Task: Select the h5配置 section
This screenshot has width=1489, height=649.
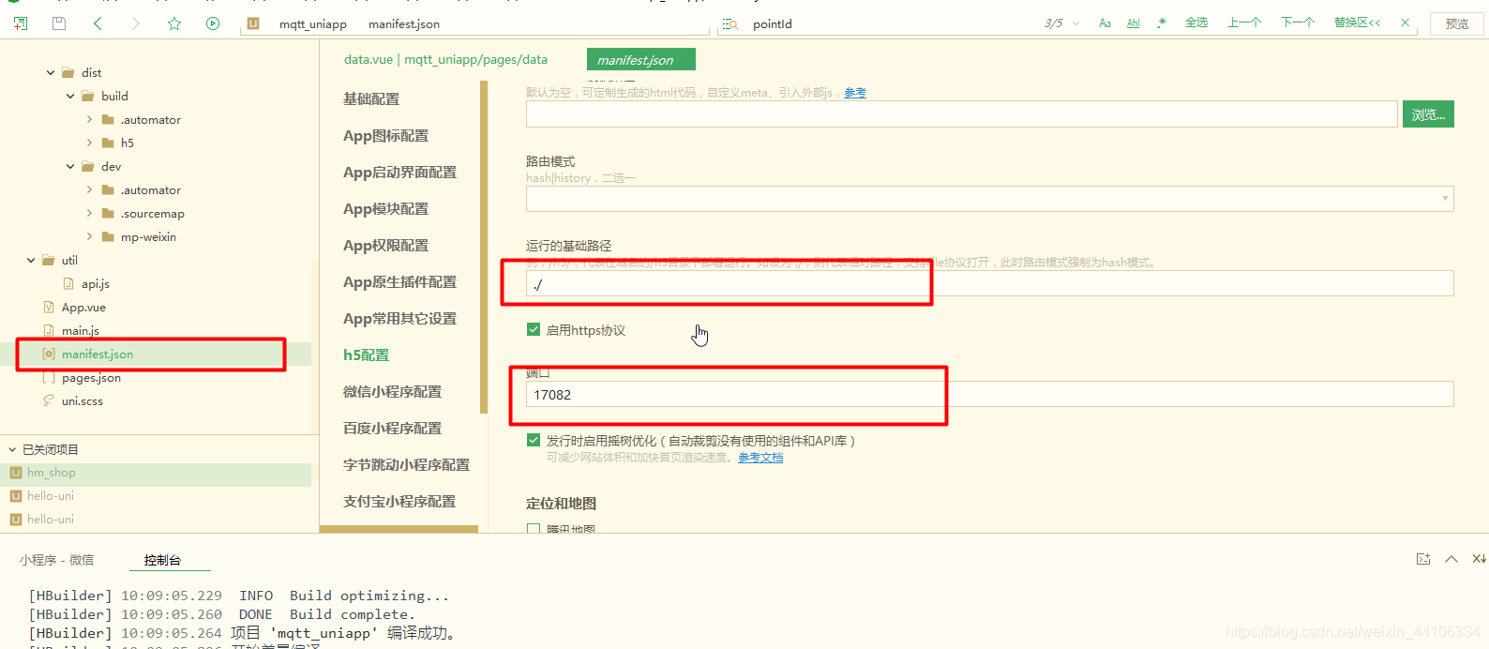Action: tap(366, 355)
